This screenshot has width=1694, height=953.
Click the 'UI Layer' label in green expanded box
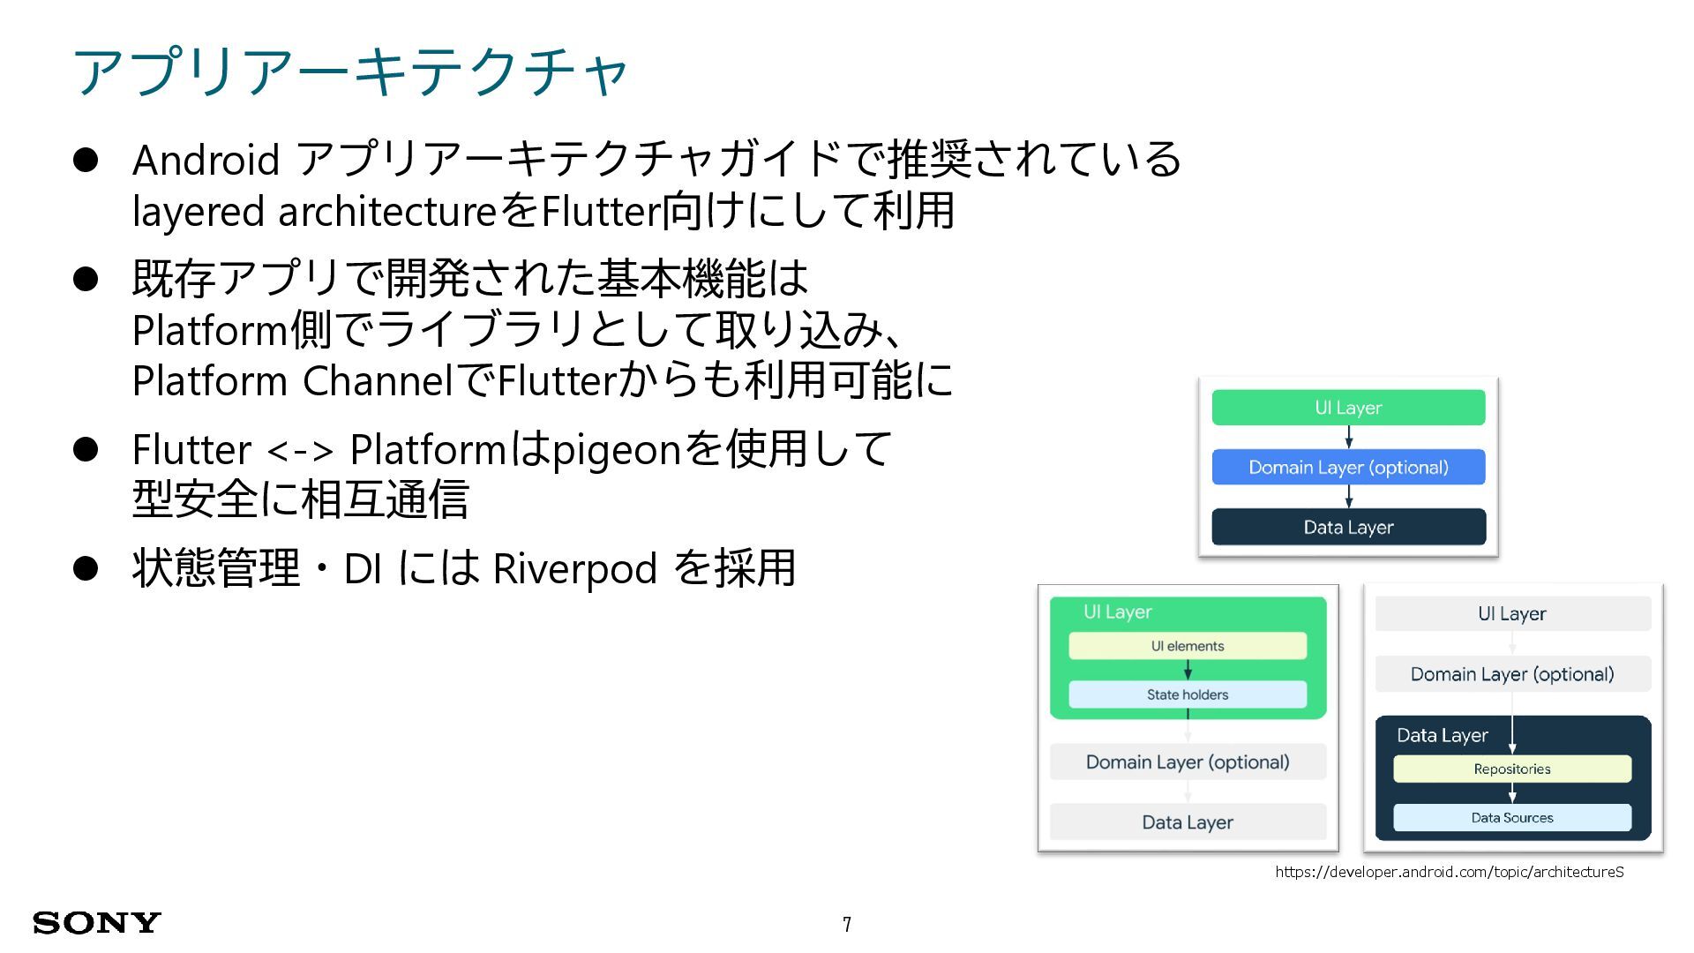1118,612
